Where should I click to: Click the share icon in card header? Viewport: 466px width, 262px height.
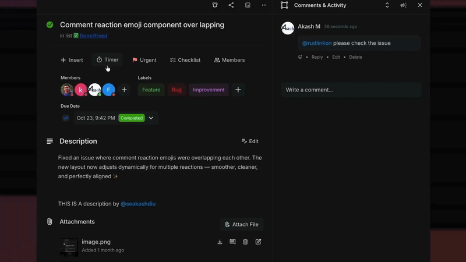coord(231,5)
